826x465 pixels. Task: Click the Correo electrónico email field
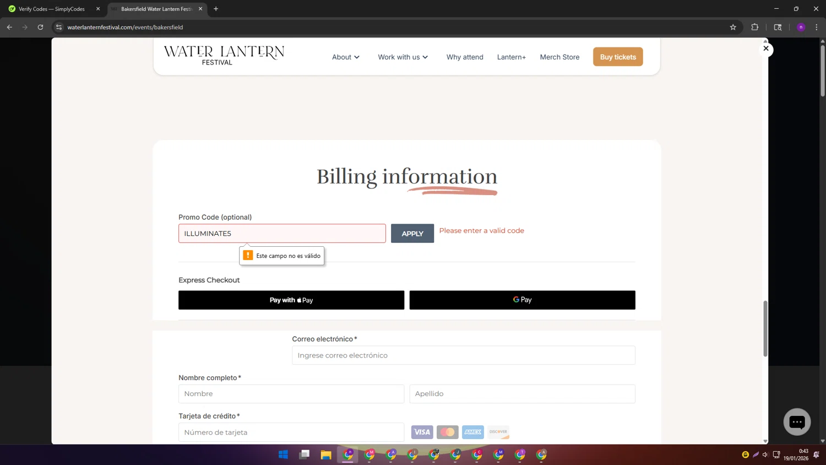(x=464, y=355)
